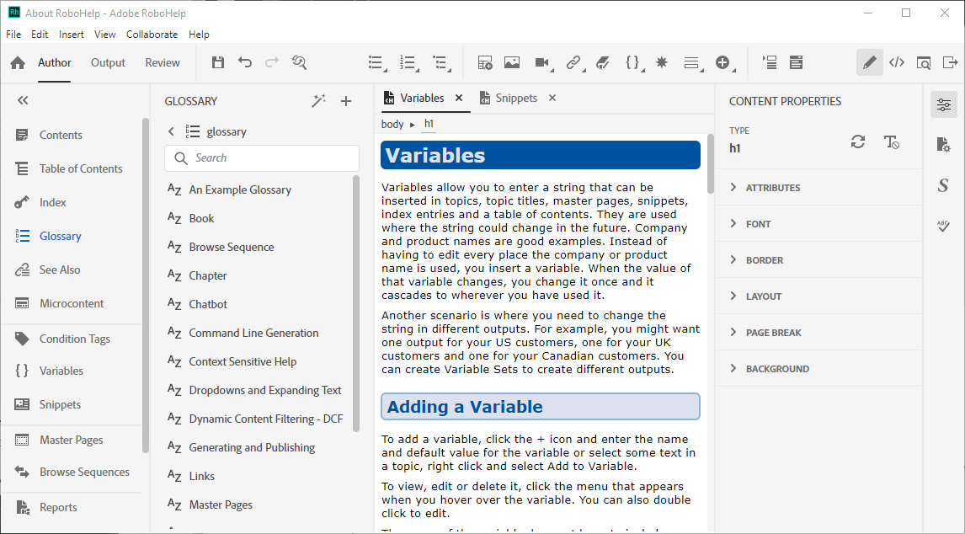Image resolution: width=965 pixels, height=534 pixels.
Task: Insert a multilevel list
Action: pos(441,62)
